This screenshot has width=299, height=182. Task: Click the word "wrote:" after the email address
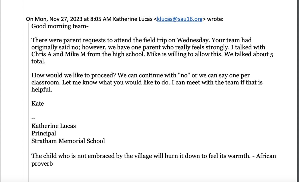215,19
